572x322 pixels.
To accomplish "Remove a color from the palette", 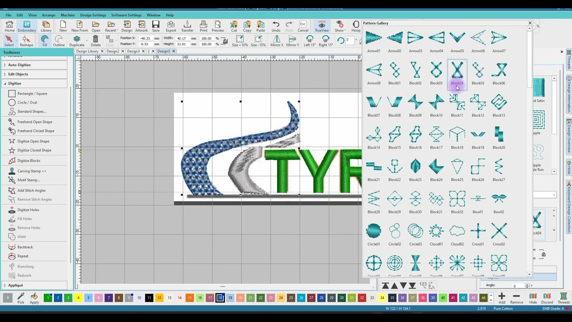I will pyautogui.click(x=517, y=299).
